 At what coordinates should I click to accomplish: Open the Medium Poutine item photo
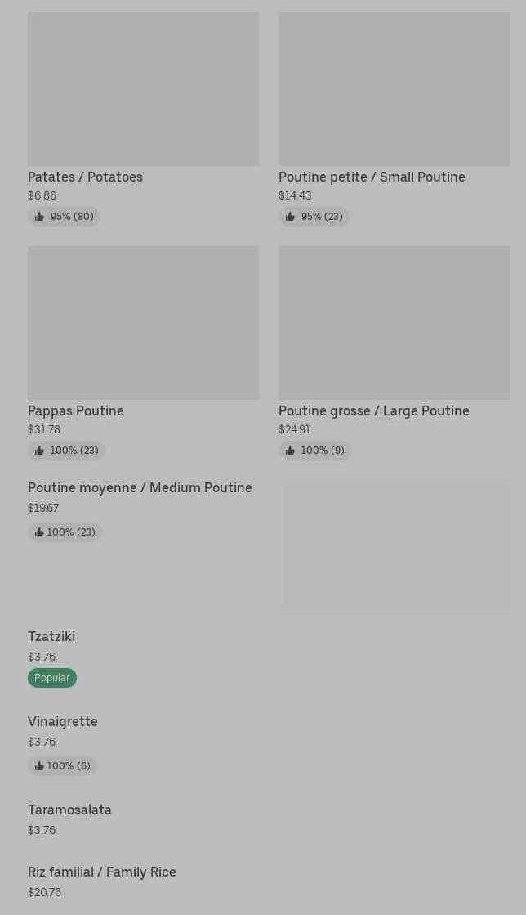[396, 545]
